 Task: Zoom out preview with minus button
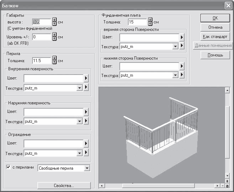pyautogui.click(x=223, y=186)
